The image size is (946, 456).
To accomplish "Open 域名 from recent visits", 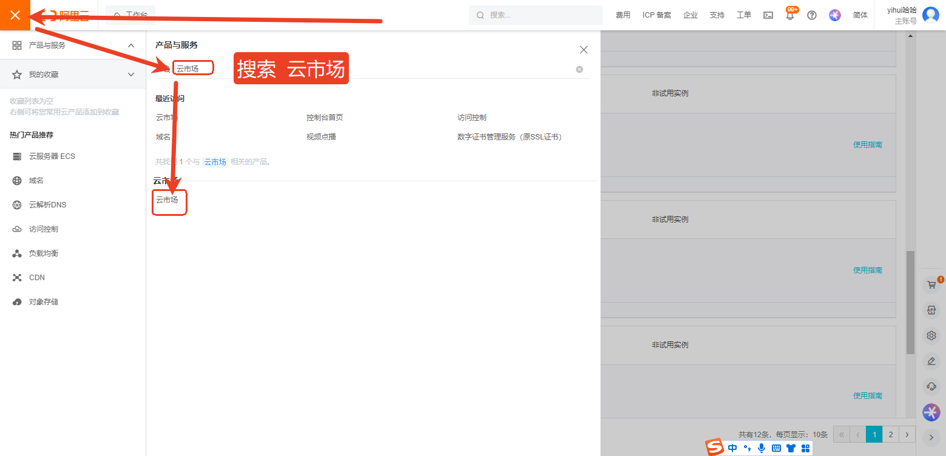I will click(x=163, y=137).
